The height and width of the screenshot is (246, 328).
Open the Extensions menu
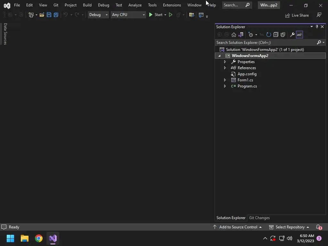point(172,5)
